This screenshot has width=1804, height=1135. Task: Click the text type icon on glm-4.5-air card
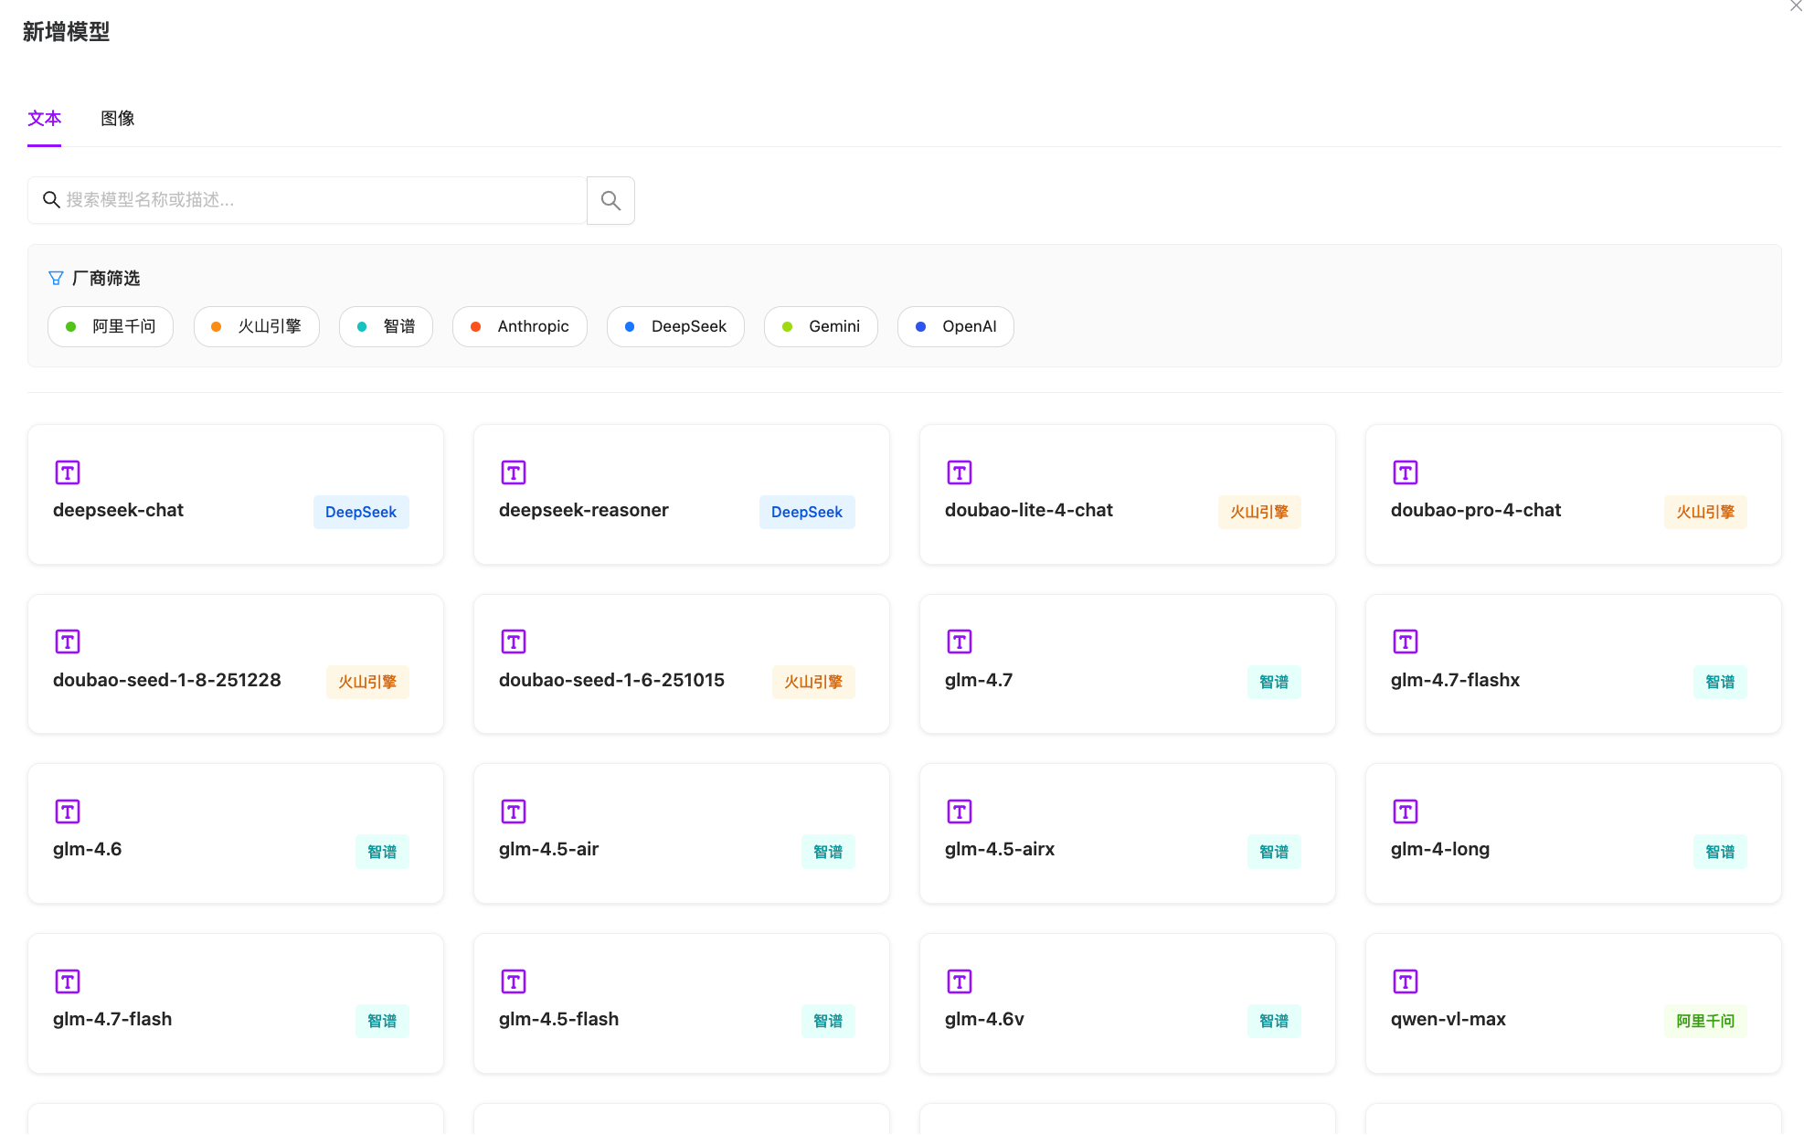click(514, 811)
